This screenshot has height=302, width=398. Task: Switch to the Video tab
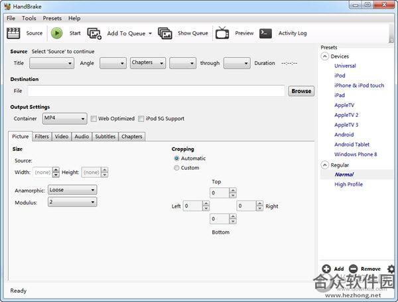point(62,136)
